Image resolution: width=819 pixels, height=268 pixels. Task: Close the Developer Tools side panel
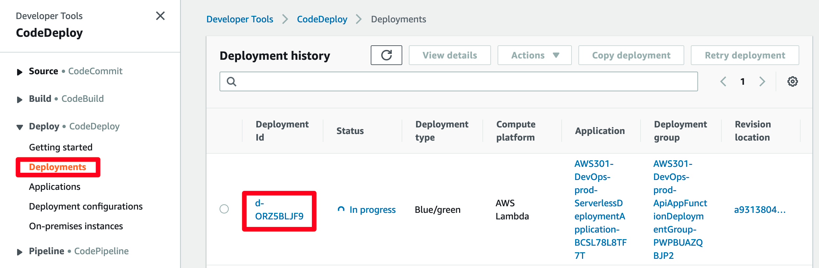click(x=160, y=16)
